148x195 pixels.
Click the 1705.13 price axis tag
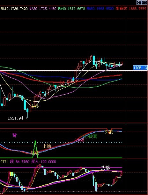140,68
